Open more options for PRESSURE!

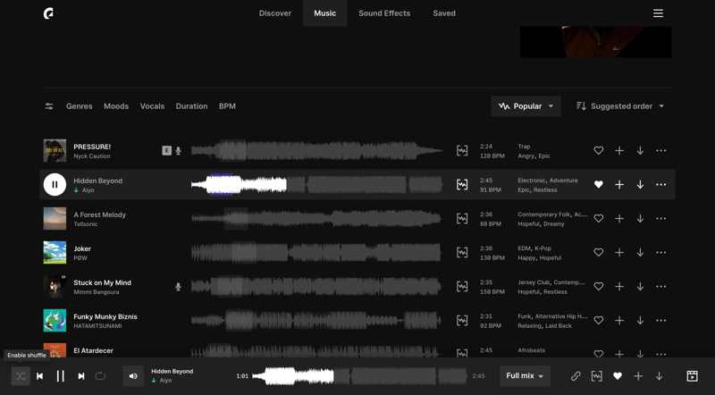(660, 150)
